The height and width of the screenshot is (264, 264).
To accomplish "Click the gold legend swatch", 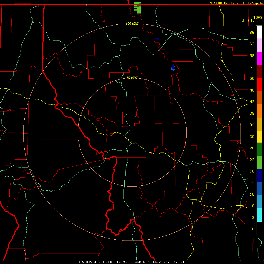I will point(259,124).
